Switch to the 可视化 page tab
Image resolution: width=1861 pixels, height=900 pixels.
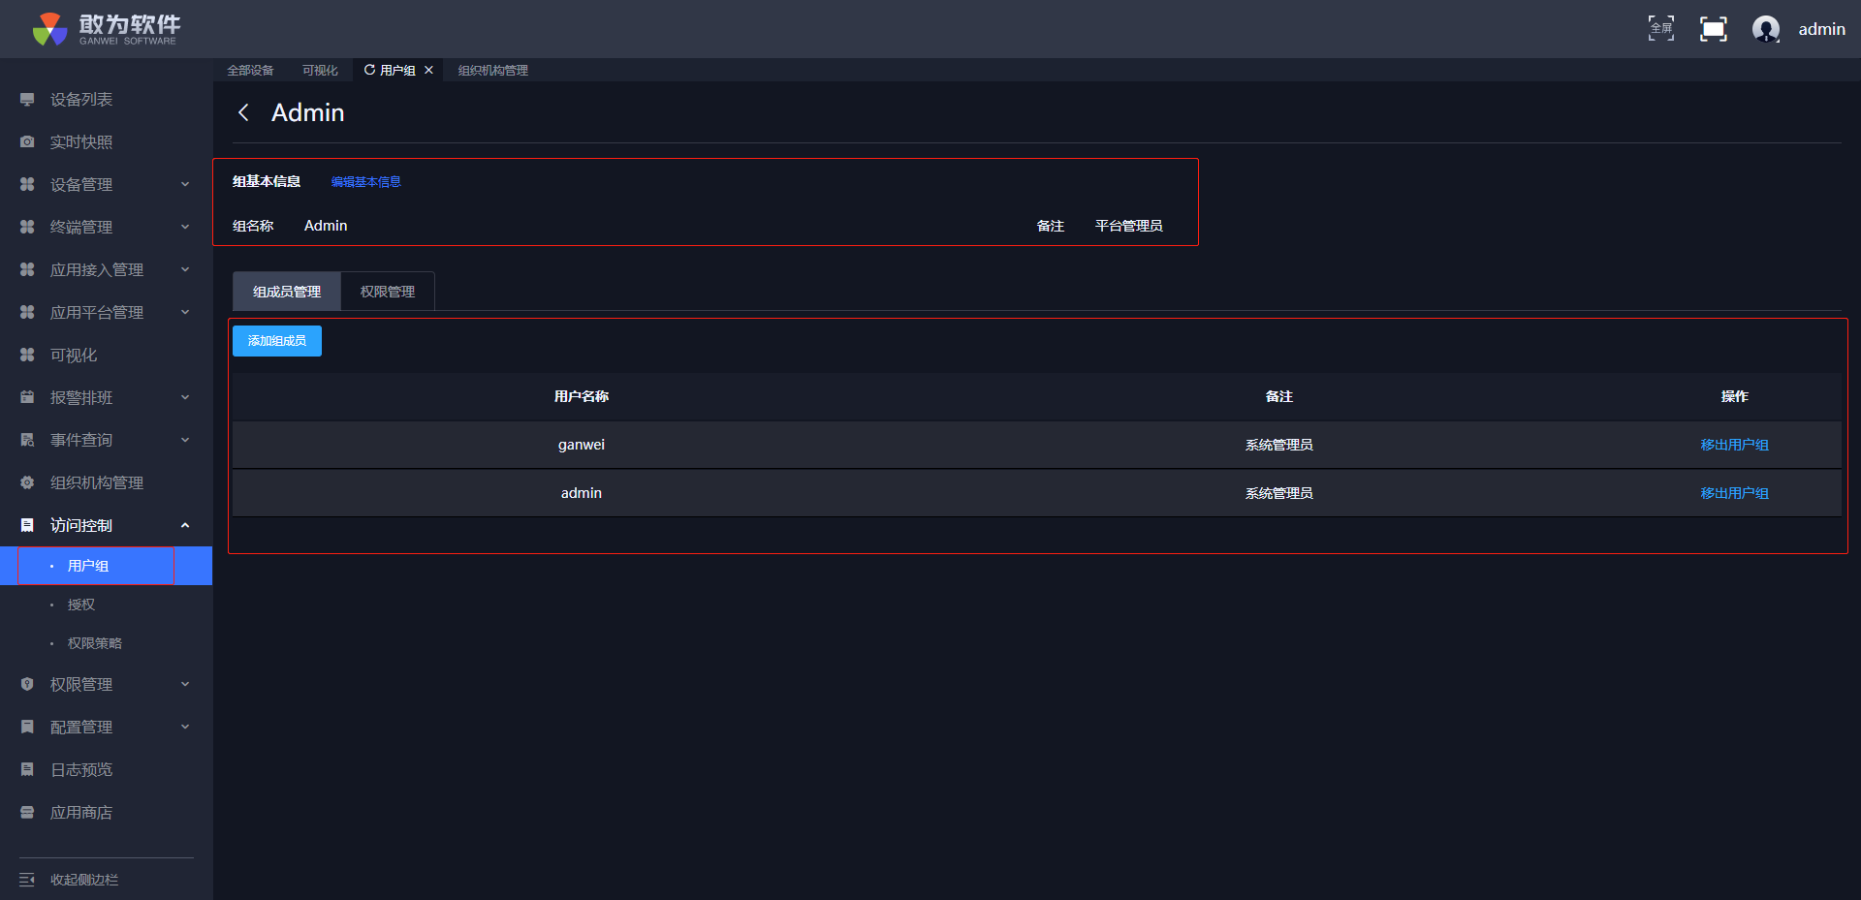(320, 71)
